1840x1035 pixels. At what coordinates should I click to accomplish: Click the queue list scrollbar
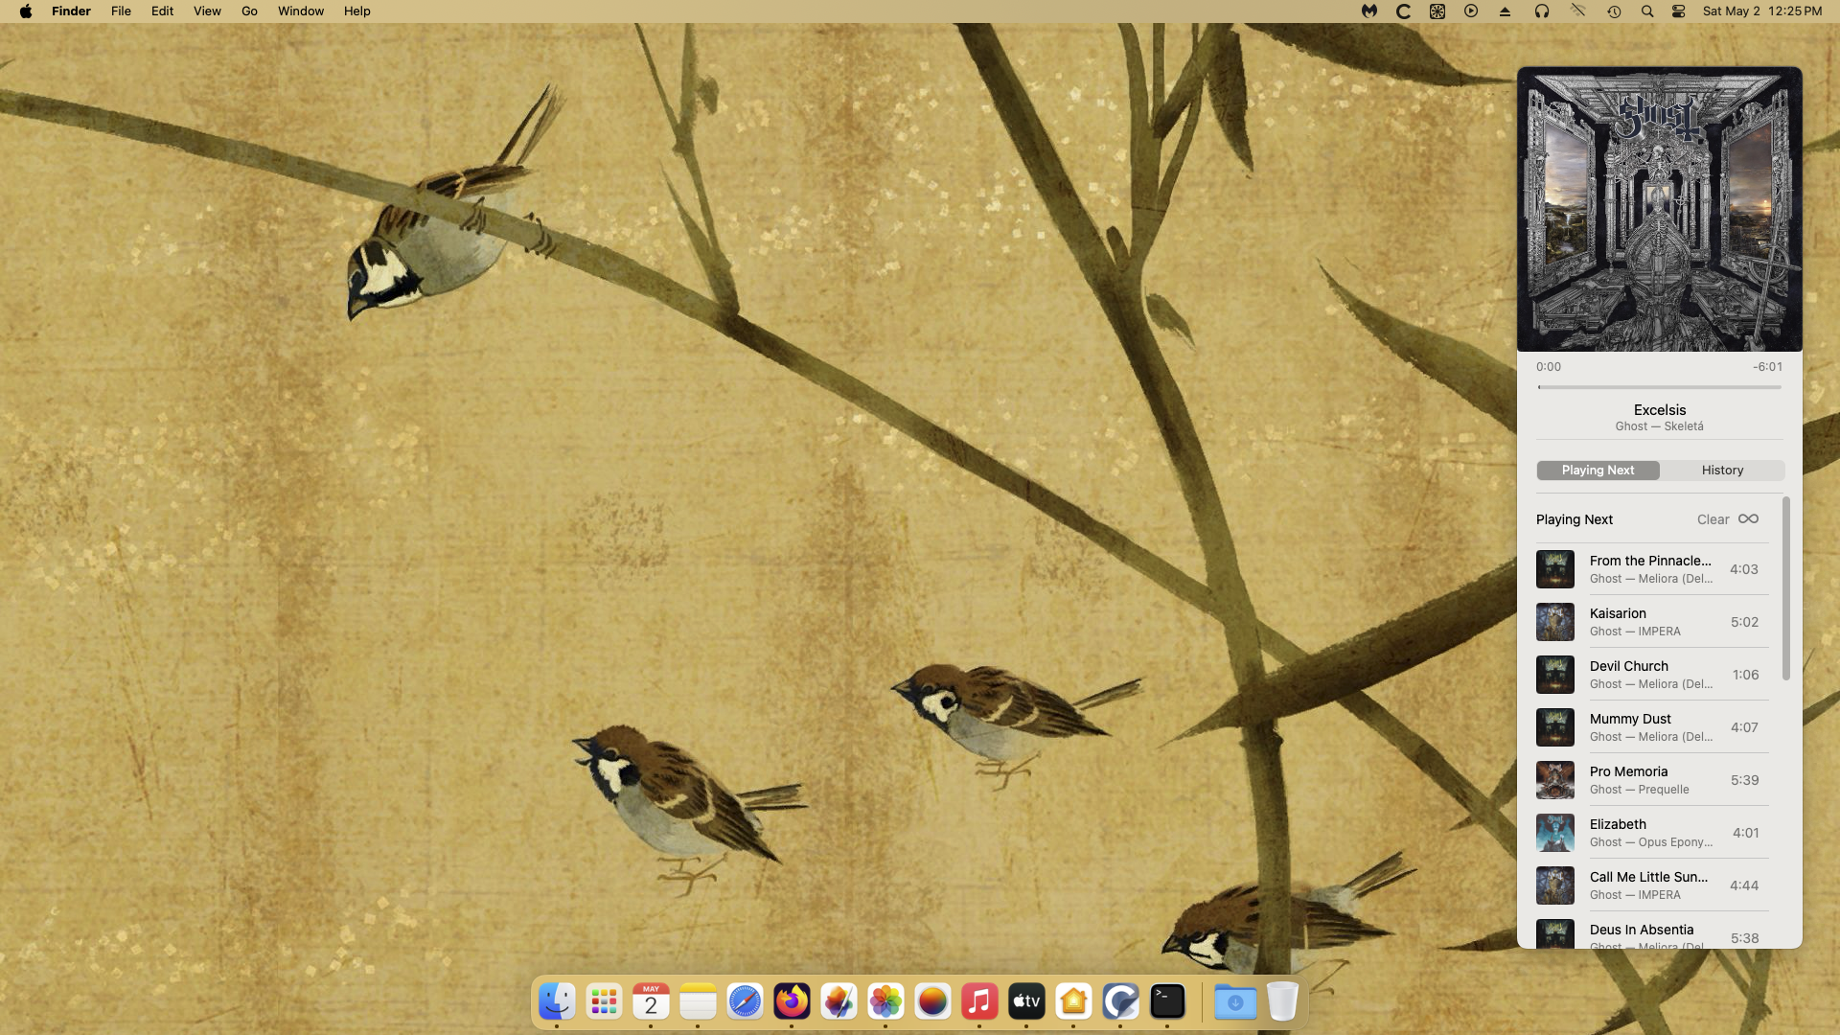click(1785, 588)
